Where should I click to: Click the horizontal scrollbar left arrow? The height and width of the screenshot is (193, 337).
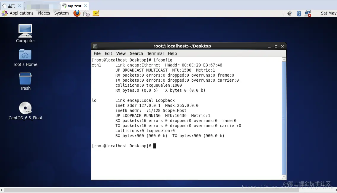(2, 190)
